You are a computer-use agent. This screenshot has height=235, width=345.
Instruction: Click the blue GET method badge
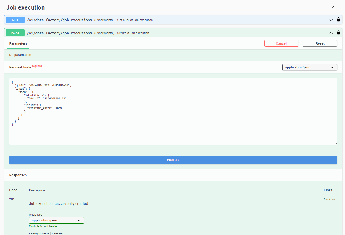point(15,20)
